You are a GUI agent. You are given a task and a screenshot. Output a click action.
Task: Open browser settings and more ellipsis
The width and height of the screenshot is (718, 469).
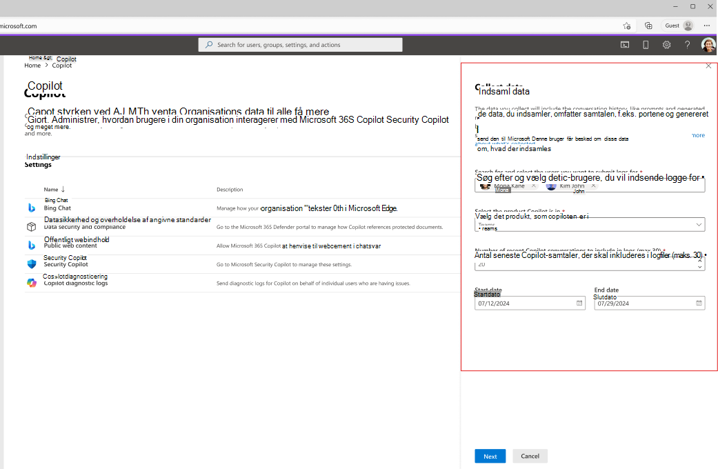706,26
